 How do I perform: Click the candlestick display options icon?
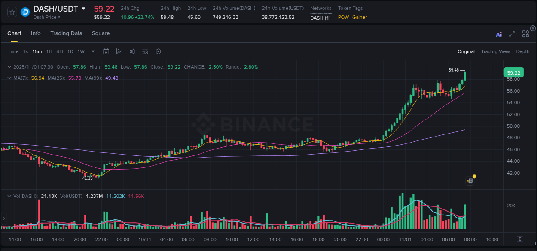[132, 51]
